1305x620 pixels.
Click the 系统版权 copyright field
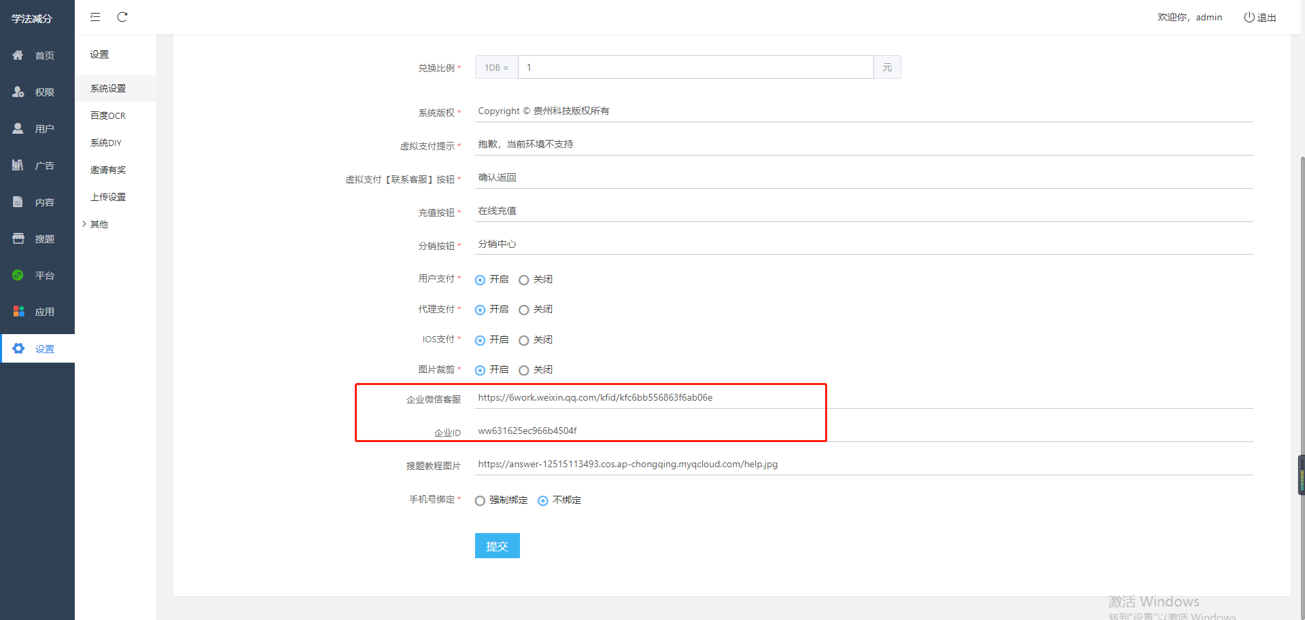pos(864,111)
